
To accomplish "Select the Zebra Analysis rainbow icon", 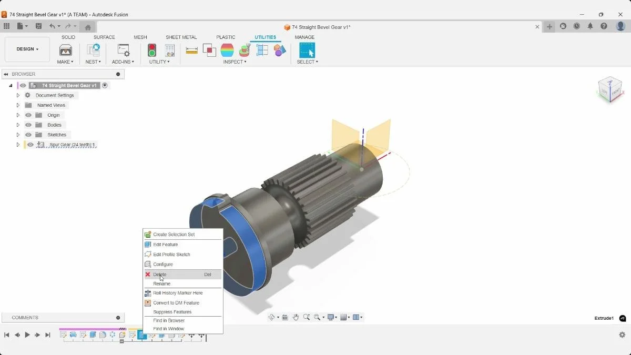I will click(x=227, y=50).
